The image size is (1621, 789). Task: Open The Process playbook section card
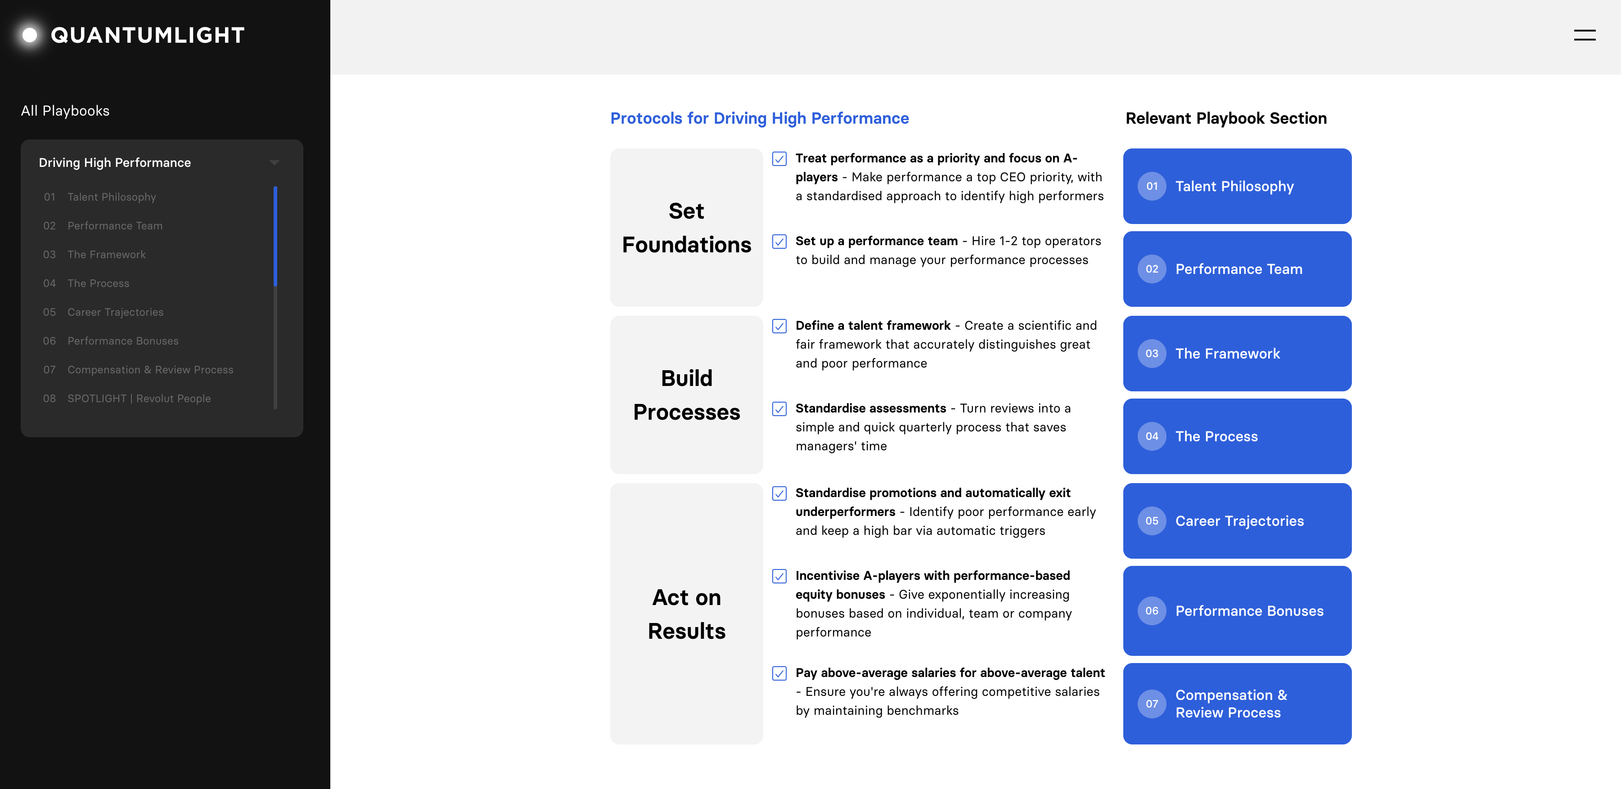1237,436
